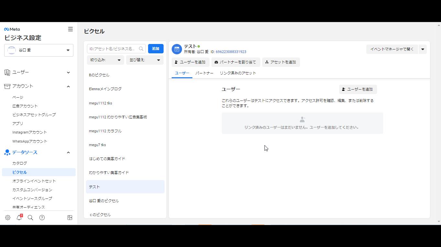This screenshot has width=441, height=247.
Task: Click the page scrollbar down arrow
Action: (439, 222)
